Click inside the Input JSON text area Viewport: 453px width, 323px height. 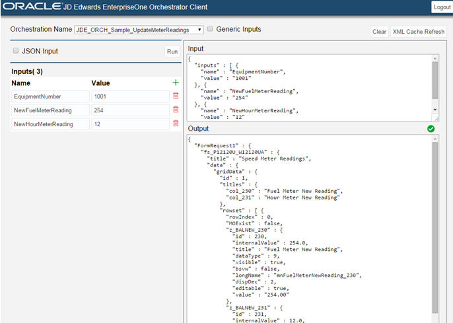click(x=304, y=86)
